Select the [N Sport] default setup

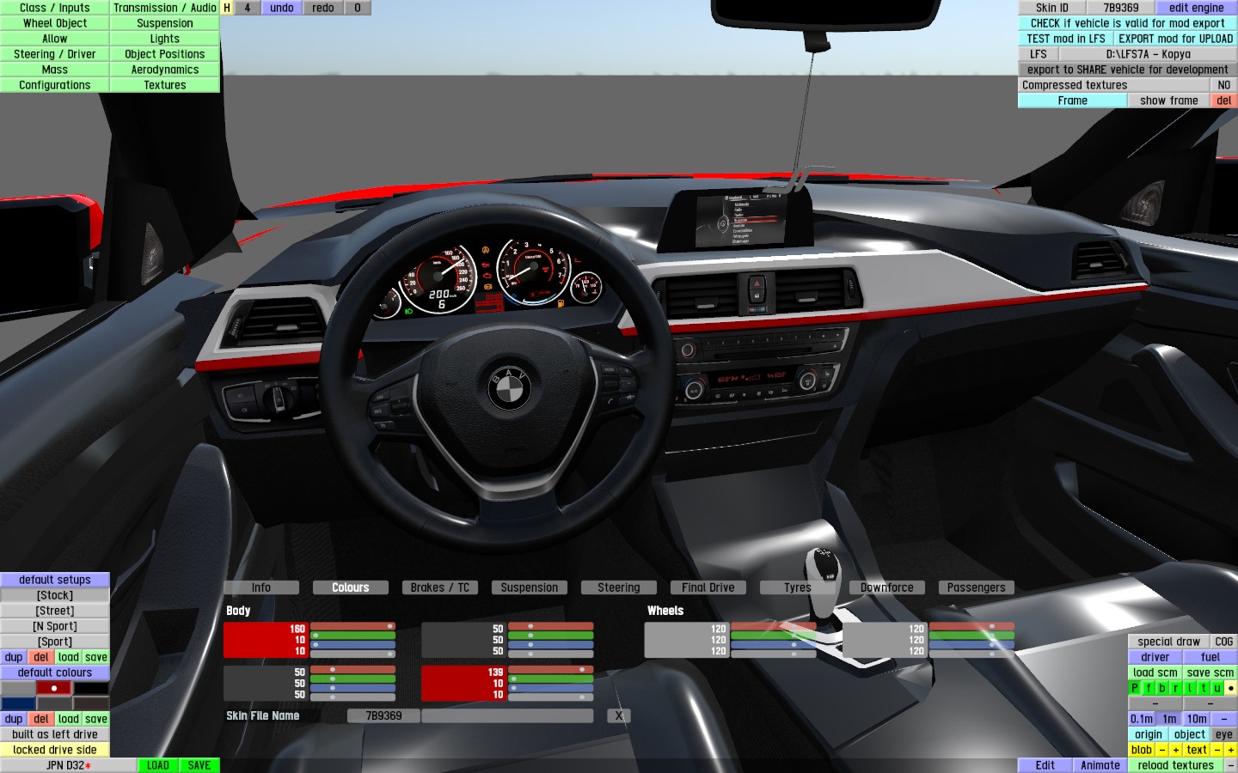[55, 626]
